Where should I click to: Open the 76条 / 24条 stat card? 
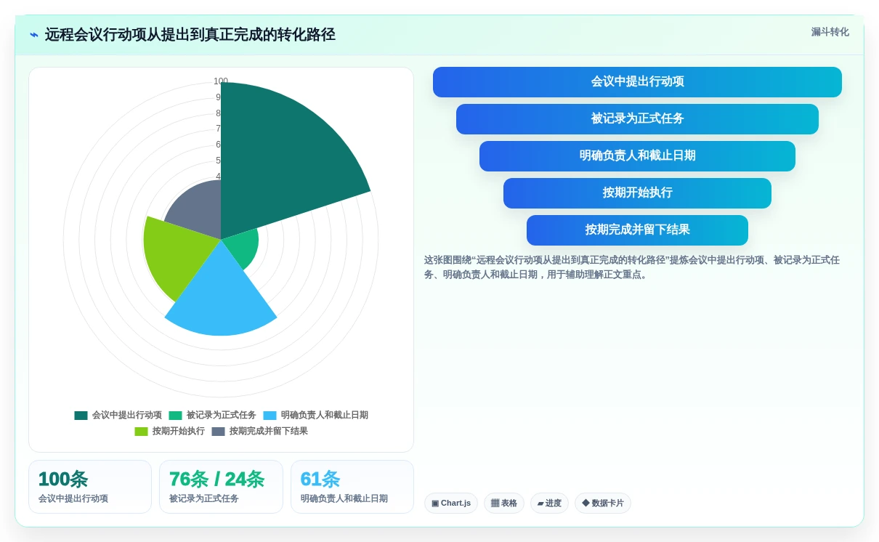(x=221, y=487)
